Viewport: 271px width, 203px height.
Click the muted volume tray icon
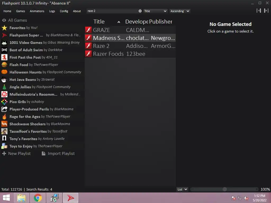pos(246,198)
